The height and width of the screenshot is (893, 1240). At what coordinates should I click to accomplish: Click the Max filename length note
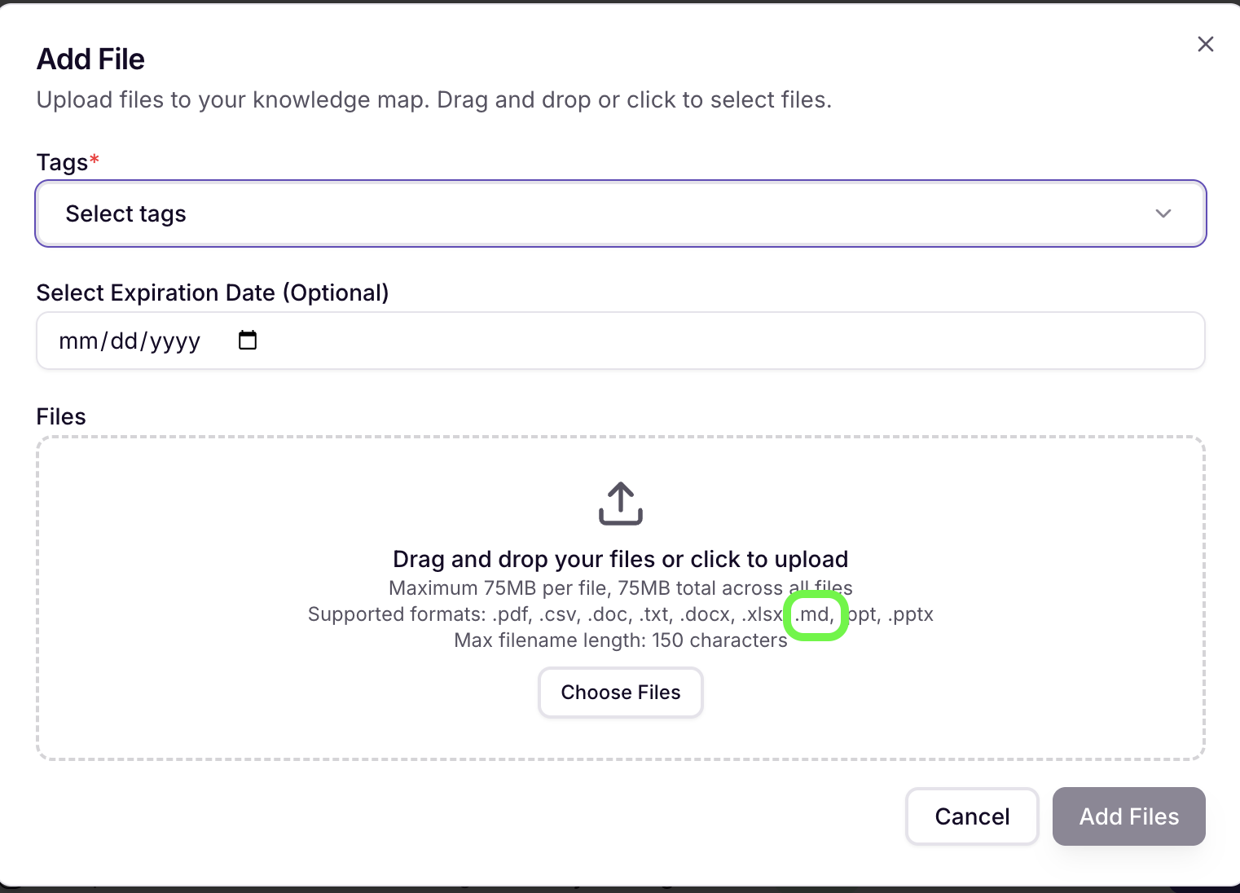(x=621, y=640)
